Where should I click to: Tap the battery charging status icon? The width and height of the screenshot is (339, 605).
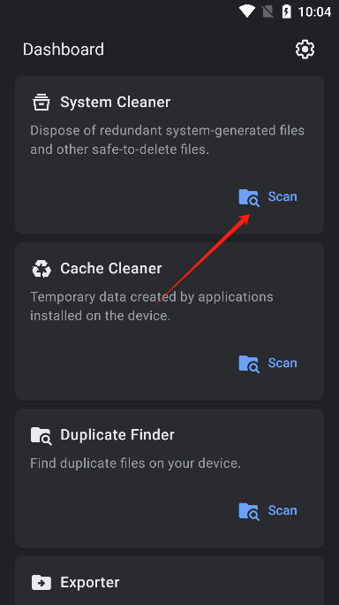pyautogui.click(x=287, y=11)
